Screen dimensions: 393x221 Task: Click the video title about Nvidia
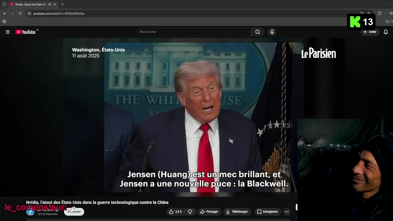click(97, 203)
